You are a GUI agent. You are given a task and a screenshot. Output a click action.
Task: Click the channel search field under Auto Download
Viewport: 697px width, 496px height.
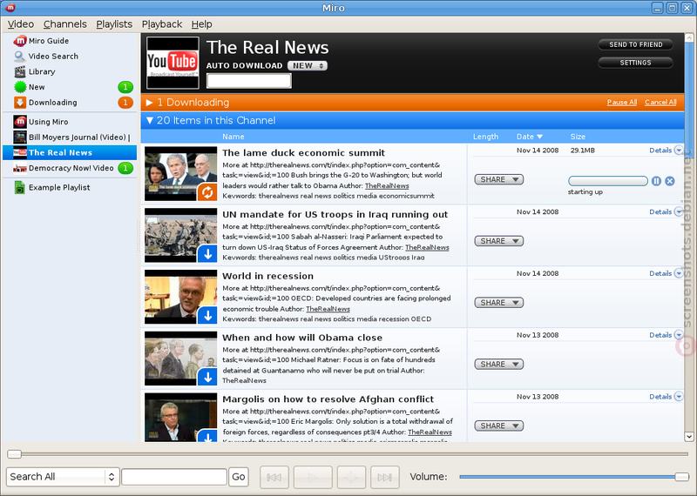pos(249,81)
